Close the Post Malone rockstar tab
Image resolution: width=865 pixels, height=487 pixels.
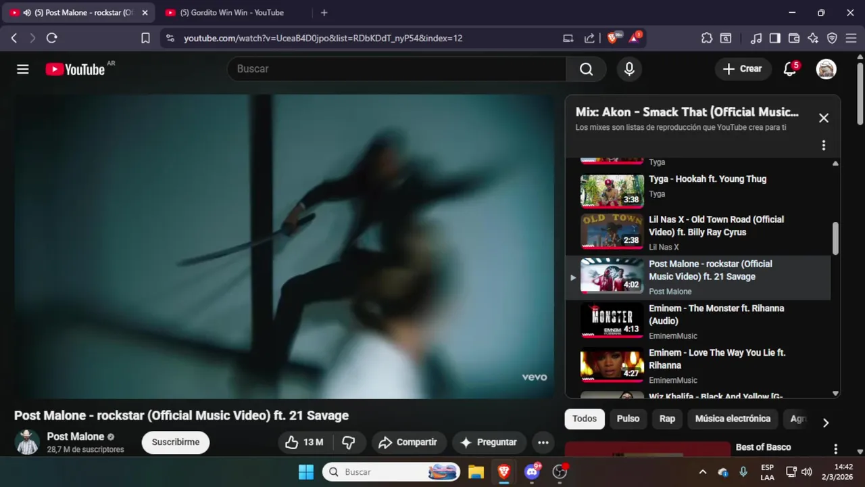(x=145, y=12)
